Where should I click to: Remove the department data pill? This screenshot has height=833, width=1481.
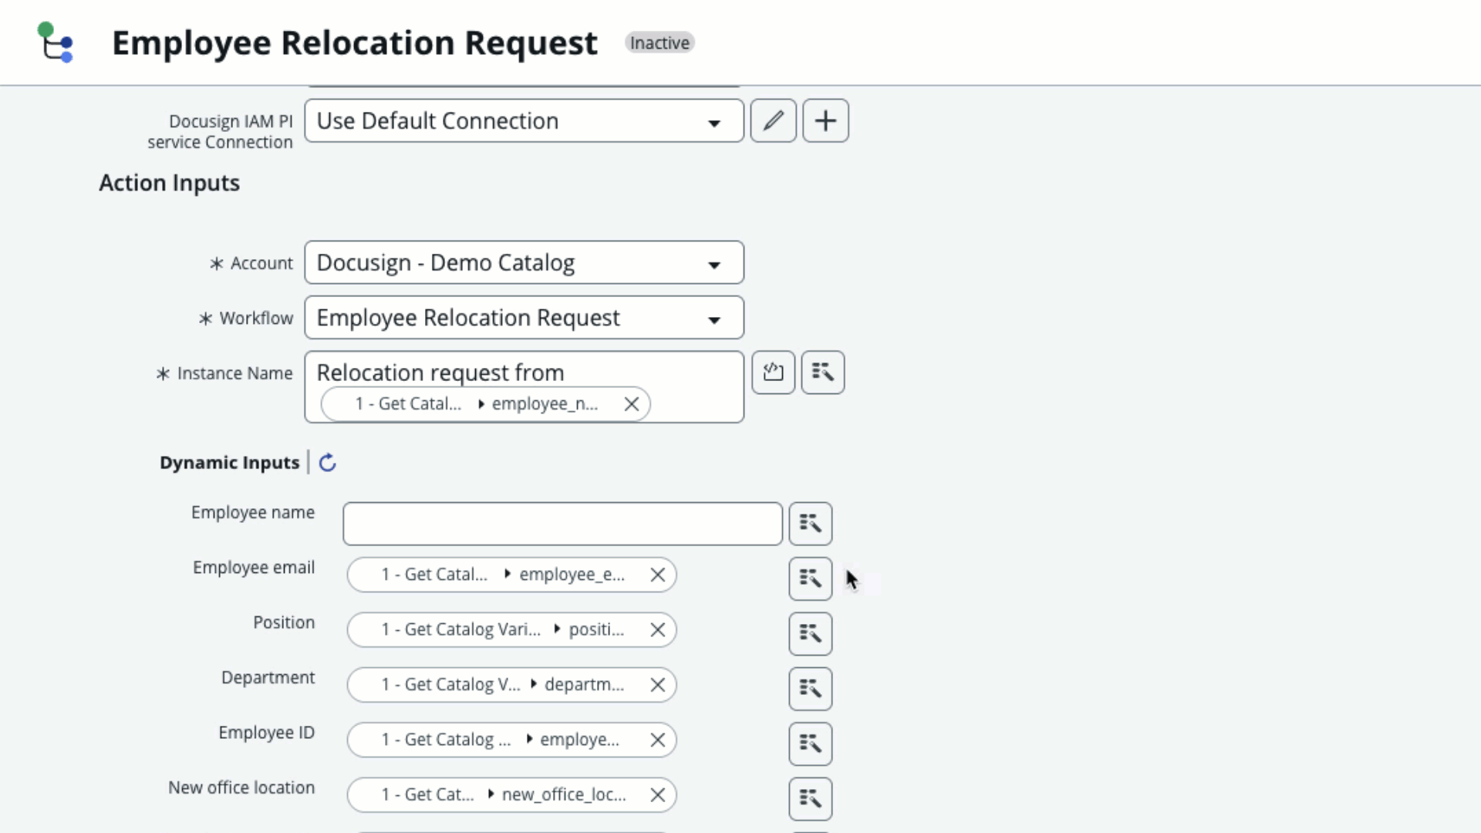(656, 685)
